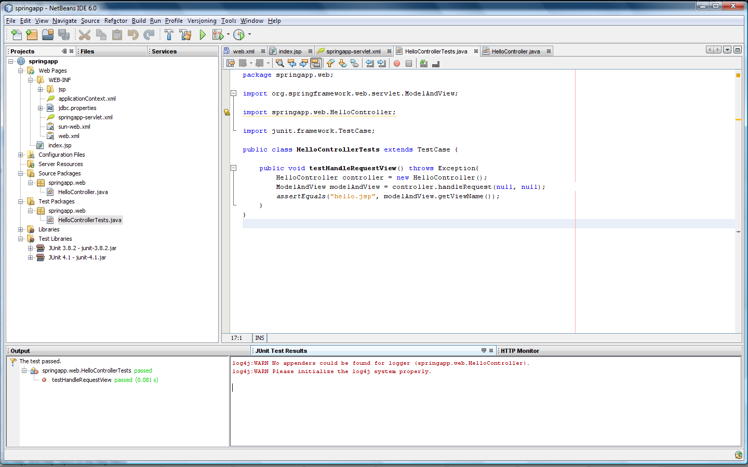Open the Services panel tab
748x467 pixels.
(164, 51)
